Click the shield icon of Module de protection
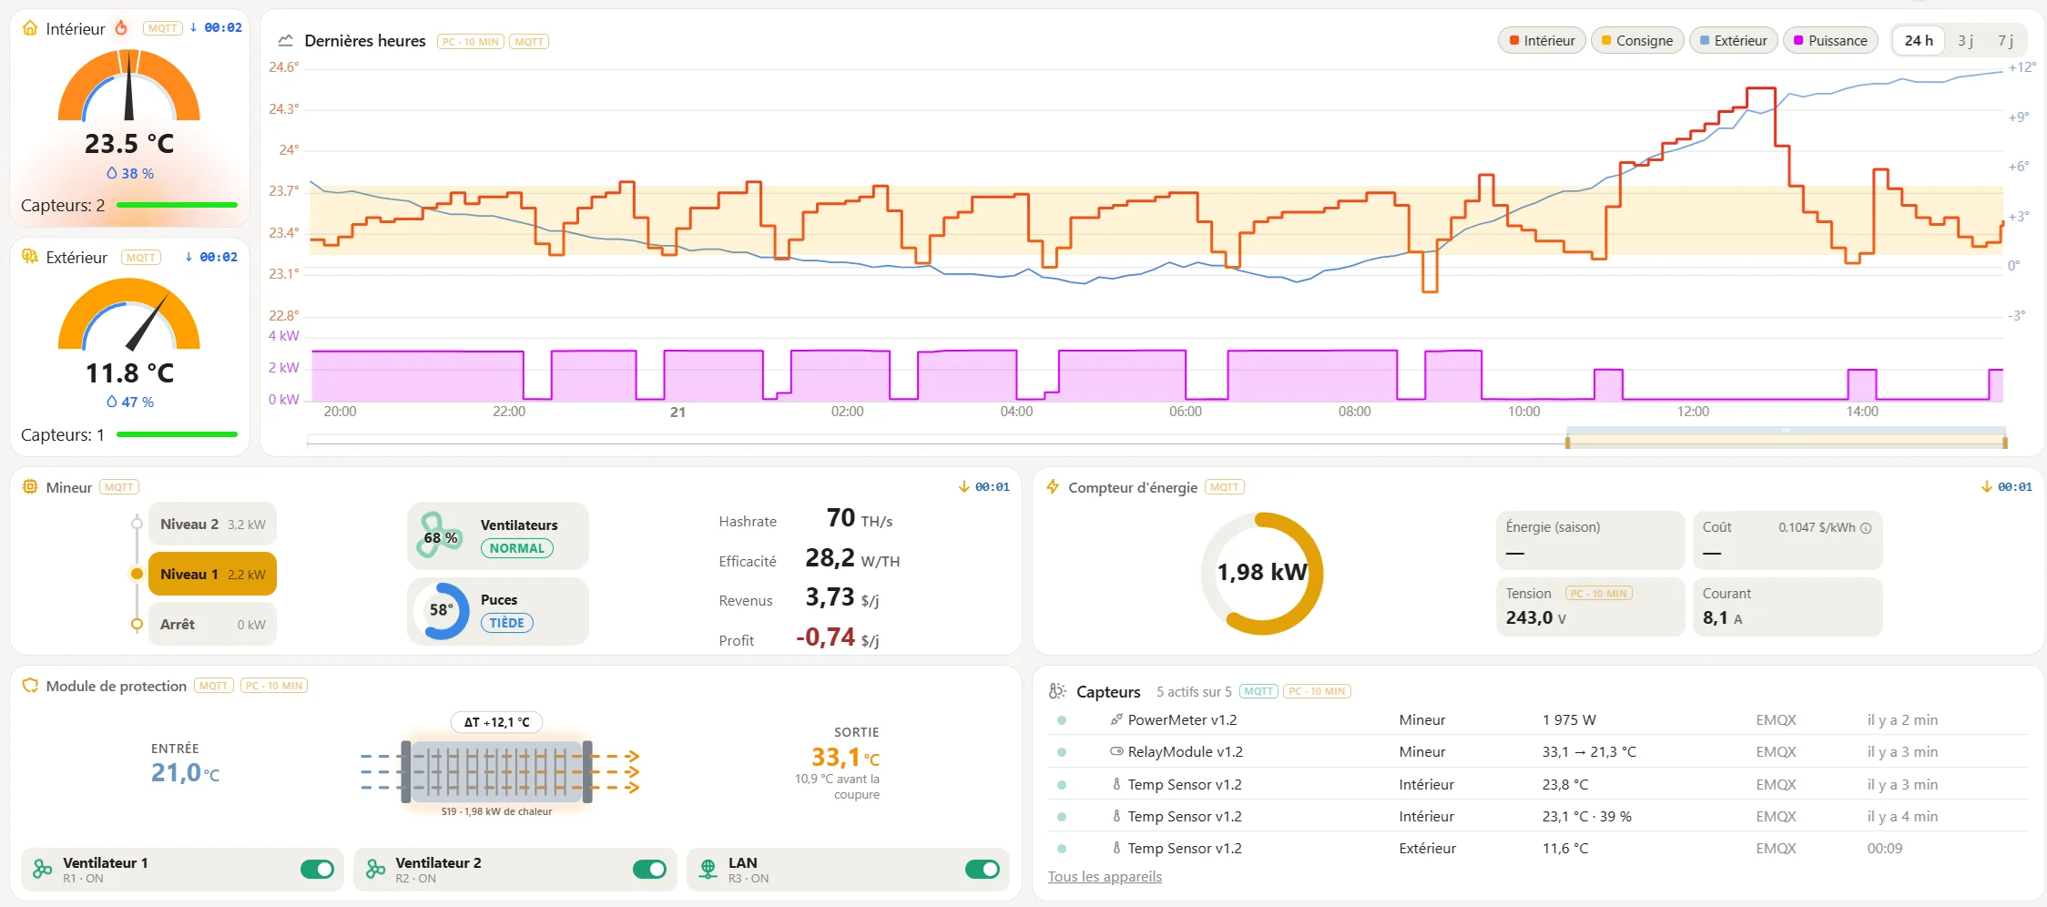 [30, 686]
